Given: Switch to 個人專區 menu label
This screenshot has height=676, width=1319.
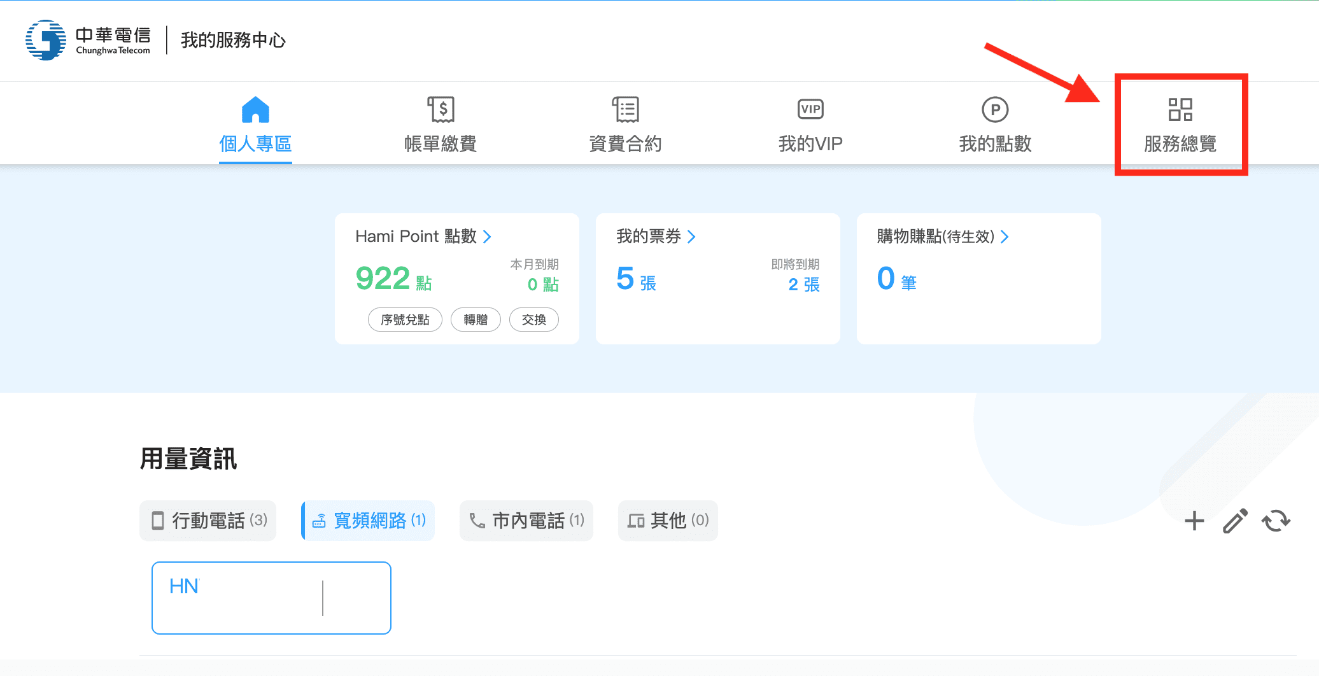Looking at the screenshot, I should [x=255, y=144].
